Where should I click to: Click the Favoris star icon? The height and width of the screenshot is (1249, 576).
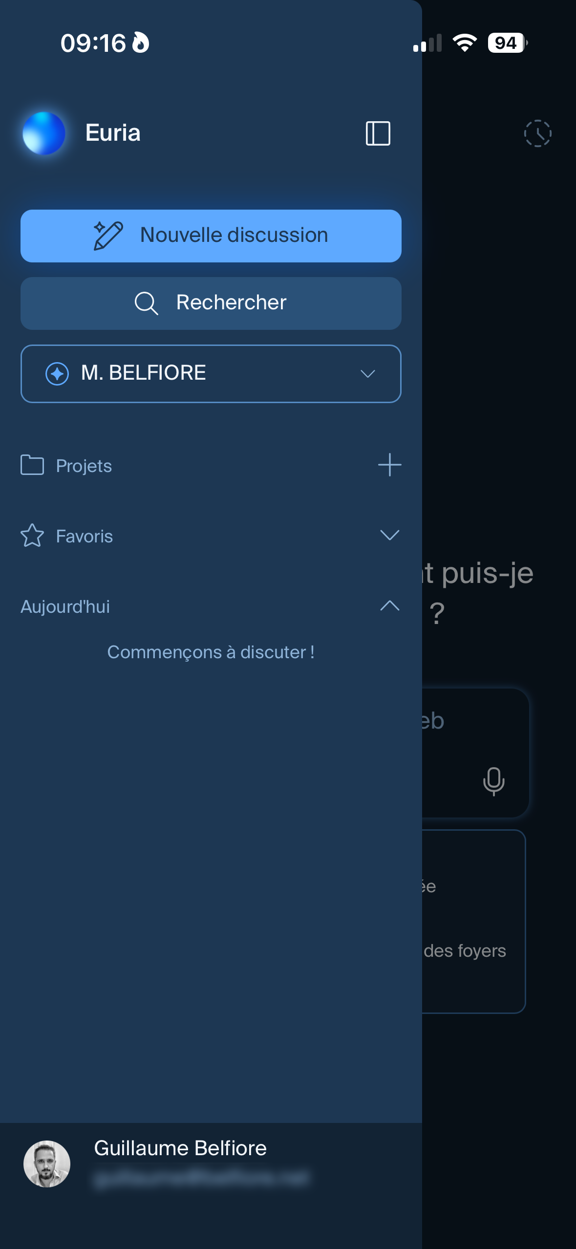(32, 535)
